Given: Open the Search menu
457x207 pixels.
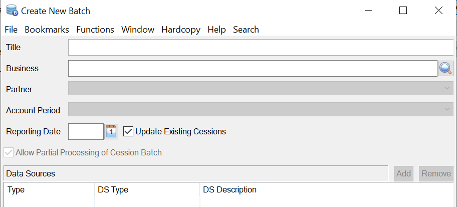Looking at the screenshot, I should coord(246,30).
